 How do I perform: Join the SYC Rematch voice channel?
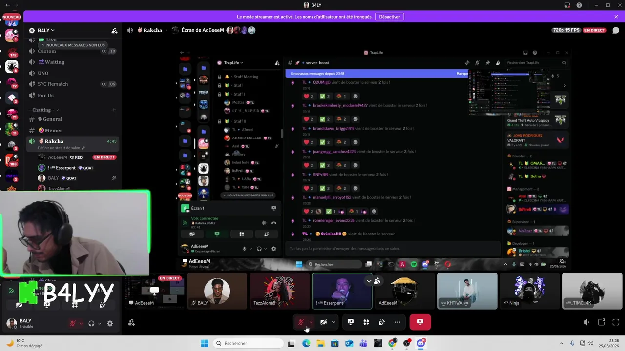(x=73, y=84)
